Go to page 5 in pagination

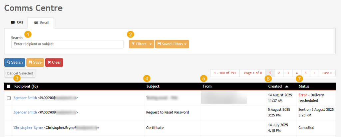pos(306,73)
